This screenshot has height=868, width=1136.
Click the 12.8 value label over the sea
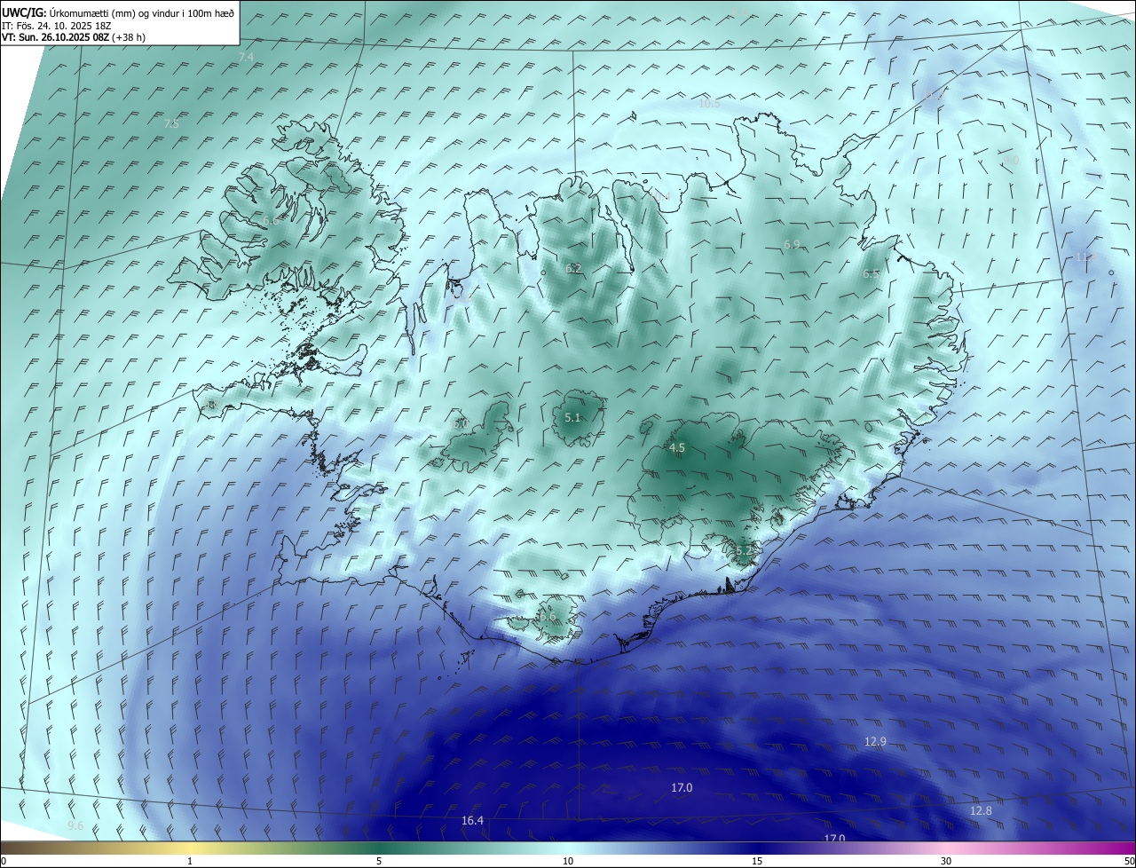pos(981,811)
